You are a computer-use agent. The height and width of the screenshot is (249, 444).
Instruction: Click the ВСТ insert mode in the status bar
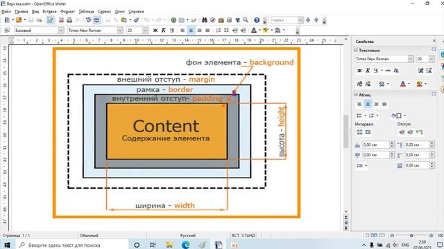pyautogui.click(x=235, y=235)
